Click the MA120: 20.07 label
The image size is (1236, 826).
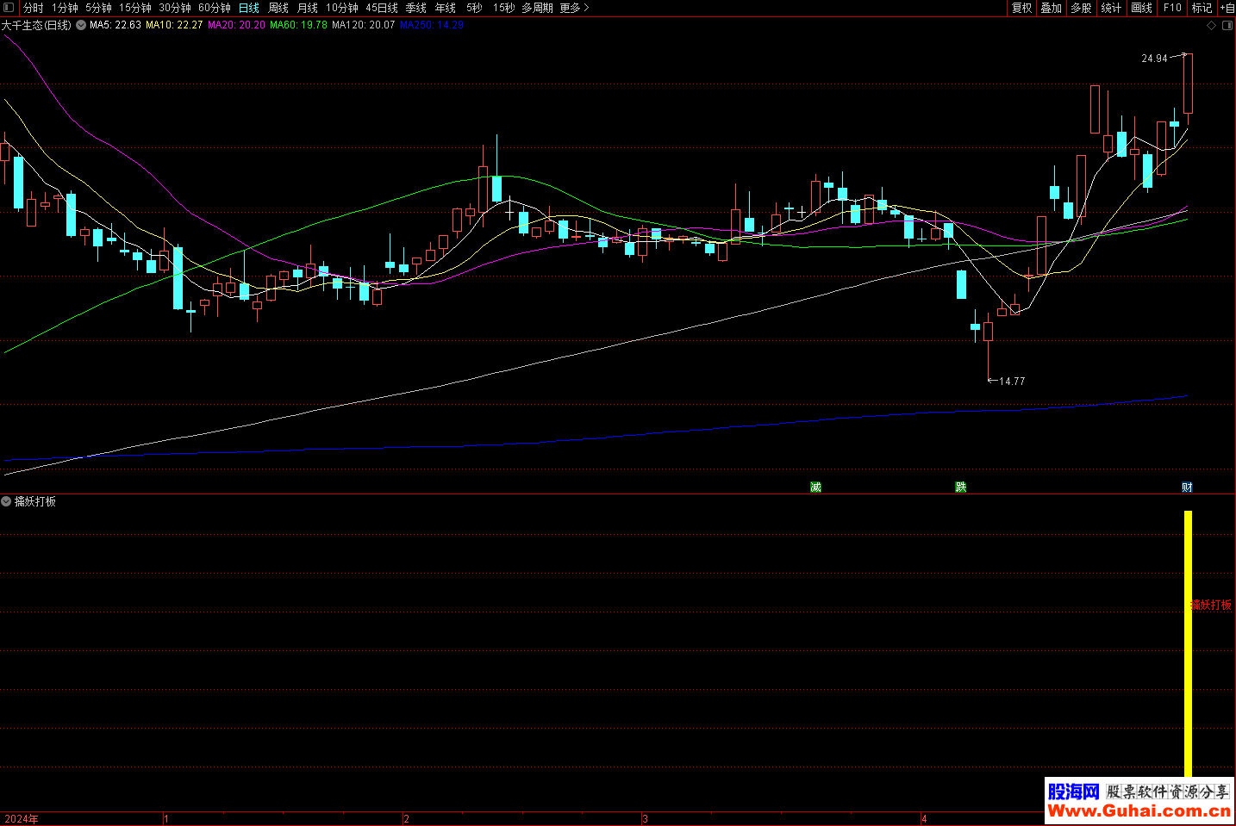coord(363,25)
